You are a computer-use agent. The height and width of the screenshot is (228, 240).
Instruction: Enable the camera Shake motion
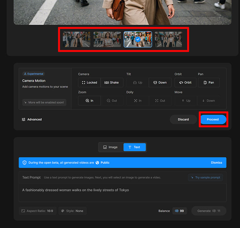[112, 82]
